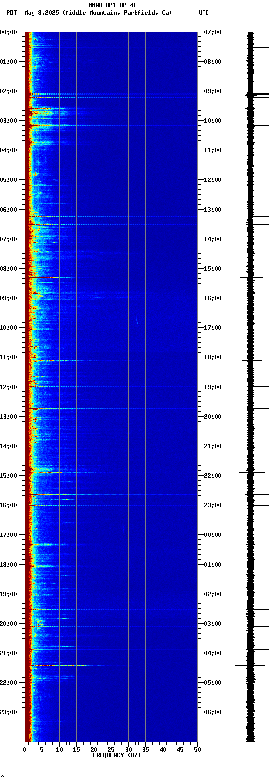Click the 04:00 UTC time label
The width and height of the screenshot is (272, 781).
coord(213,653)
